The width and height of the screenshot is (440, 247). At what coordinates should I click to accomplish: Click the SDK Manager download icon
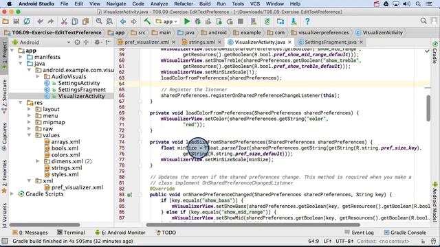click(294, 21)
